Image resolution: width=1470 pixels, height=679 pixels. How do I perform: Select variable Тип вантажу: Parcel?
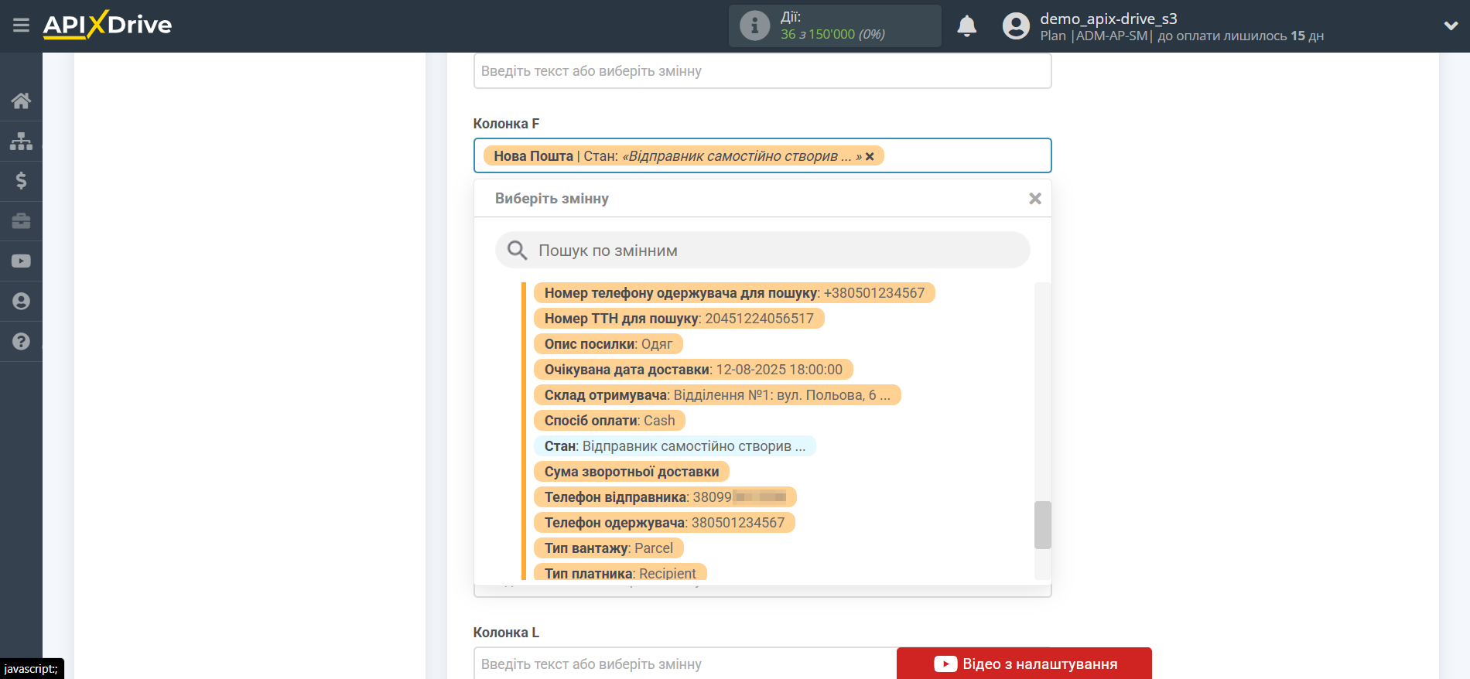[x=608, y=548]
